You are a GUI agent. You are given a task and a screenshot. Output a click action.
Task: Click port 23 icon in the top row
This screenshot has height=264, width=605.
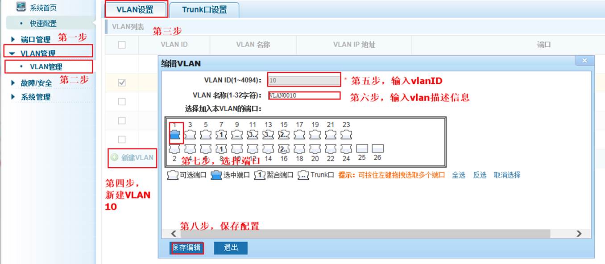click(x=346, y=135)
